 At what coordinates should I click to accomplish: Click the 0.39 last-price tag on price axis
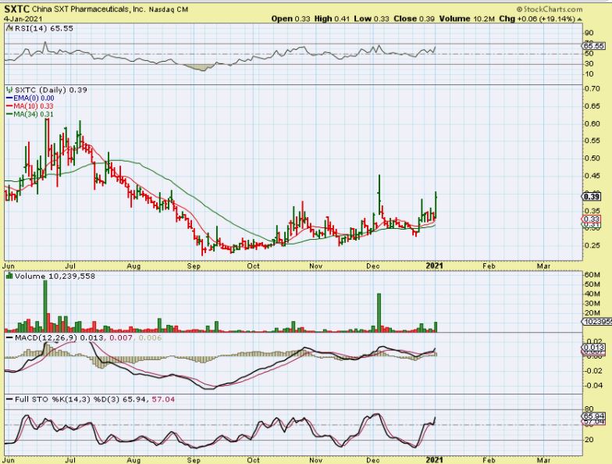coord(592,197)
